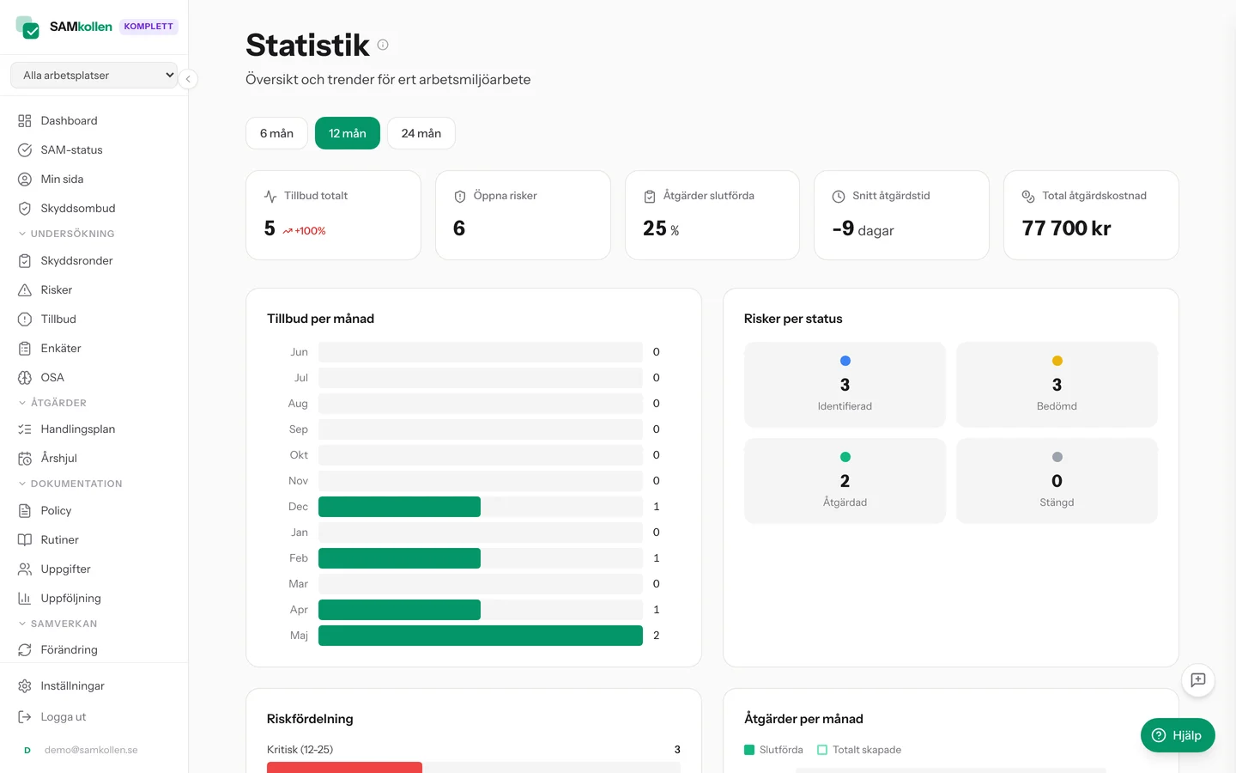The width and height of the screenshot is (1236, 773).
Task: Select the 24 mån time range
Action: [421, 133]
